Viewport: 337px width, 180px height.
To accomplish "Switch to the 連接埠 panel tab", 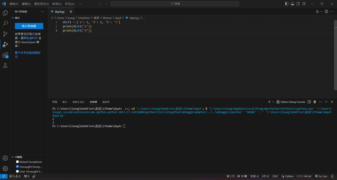I will tap(106, 102).
